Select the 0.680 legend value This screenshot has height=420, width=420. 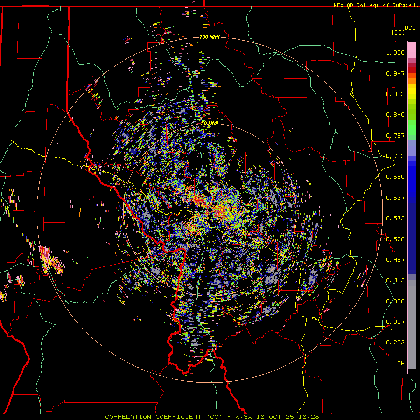tap(395, 177)
